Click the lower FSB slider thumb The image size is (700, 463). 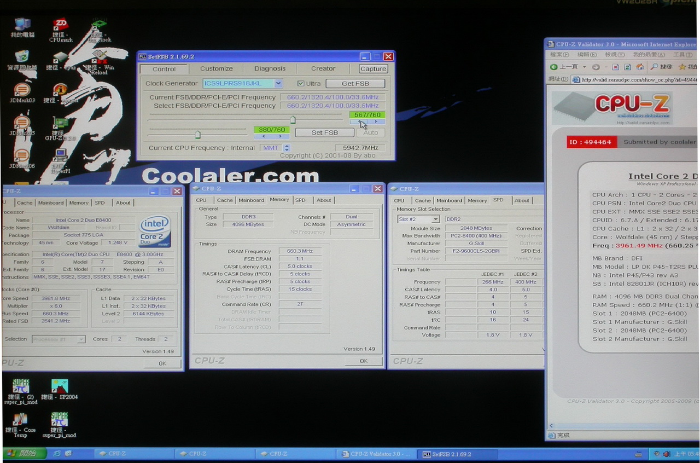tap(197, 134)
